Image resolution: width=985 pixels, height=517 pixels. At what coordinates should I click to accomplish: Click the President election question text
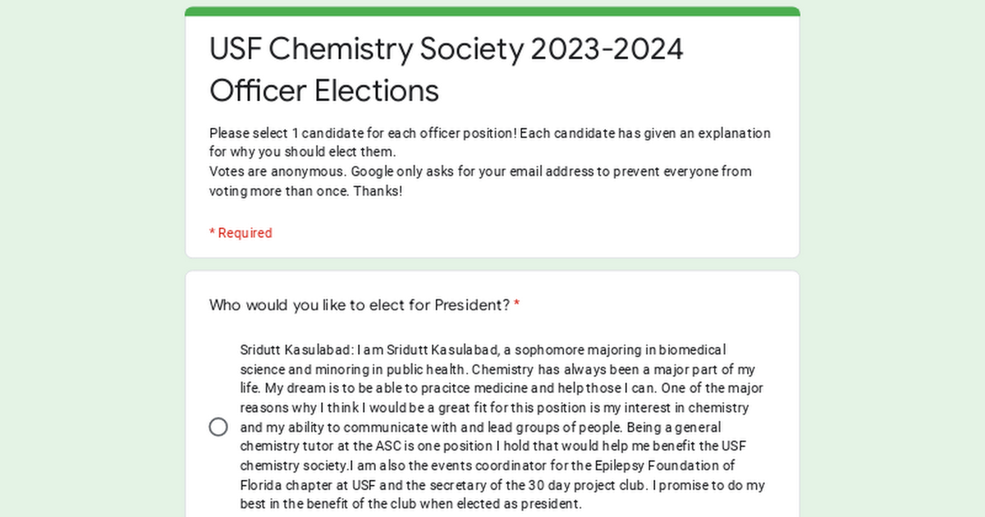point(360,305)
